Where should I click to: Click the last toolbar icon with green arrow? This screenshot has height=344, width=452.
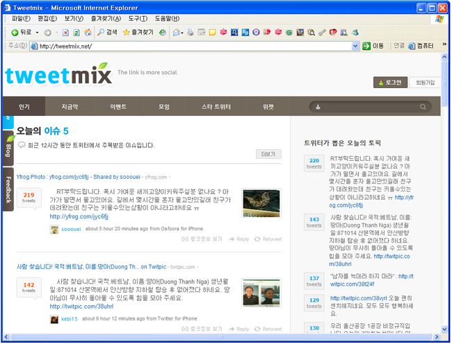[355, 32]
